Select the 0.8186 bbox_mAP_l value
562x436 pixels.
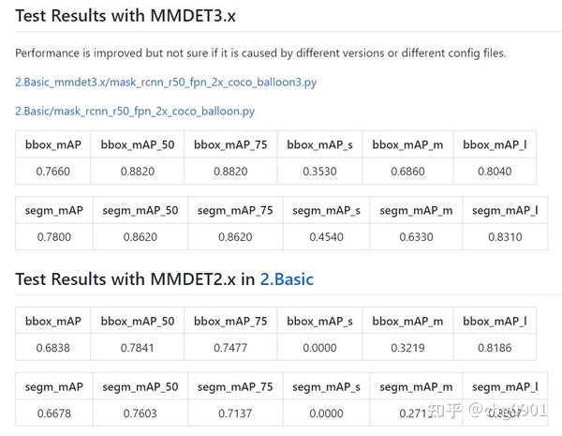[495, 348]
